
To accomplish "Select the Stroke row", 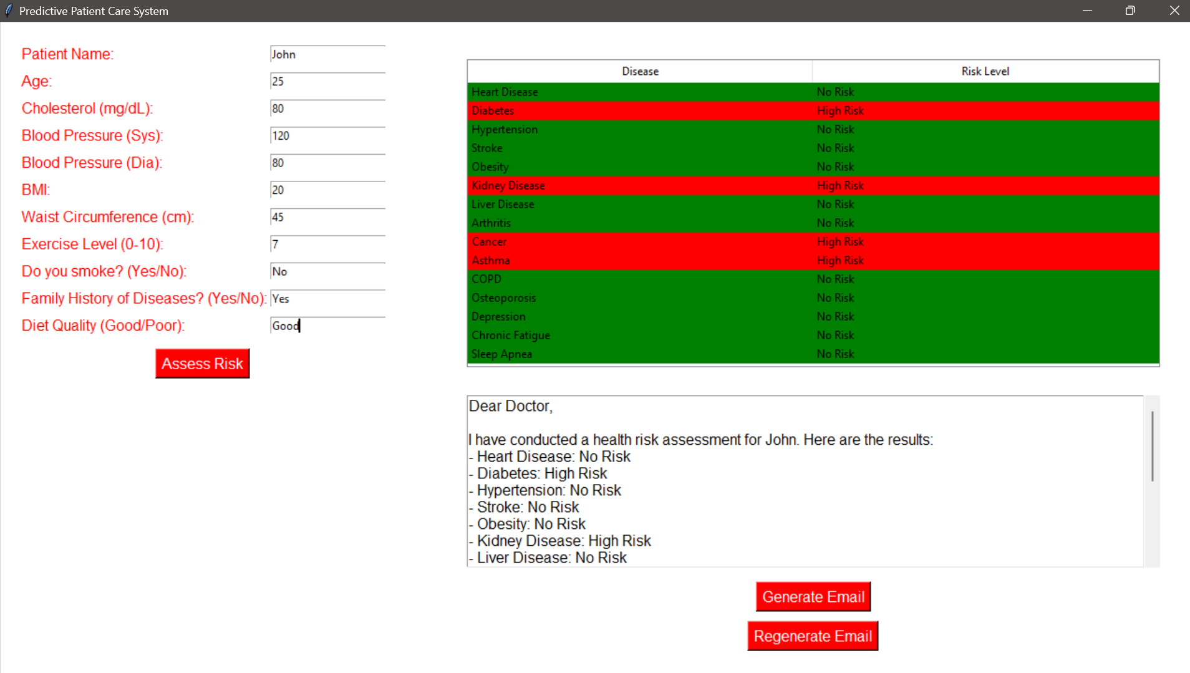I will pos(813,148).
